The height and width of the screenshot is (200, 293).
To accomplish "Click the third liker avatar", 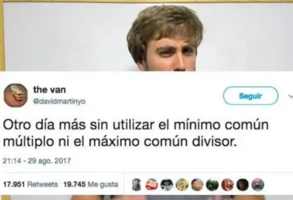I will point(167,184).
